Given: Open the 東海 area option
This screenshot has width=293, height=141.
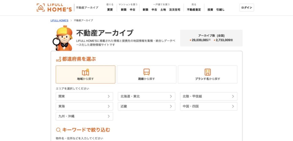Looking at the screenshot, I should click(x=84, y=107).
